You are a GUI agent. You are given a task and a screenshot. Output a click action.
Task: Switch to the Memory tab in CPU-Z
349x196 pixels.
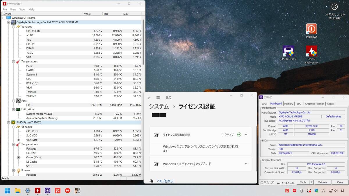point(289,104)
